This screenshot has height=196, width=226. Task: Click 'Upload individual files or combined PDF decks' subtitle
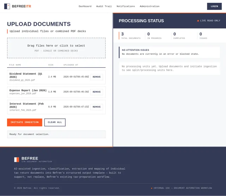click(48, 31)
